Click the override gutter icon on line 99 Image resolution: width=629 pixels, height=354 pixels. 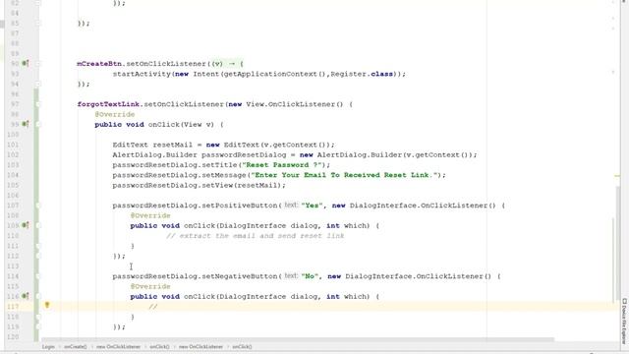click(x=26, y=124)
